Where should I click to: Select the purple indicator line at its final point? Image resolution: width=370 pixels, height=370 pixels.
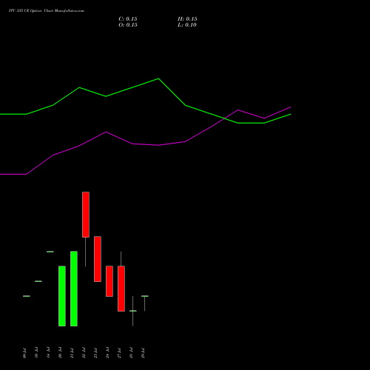291,107
